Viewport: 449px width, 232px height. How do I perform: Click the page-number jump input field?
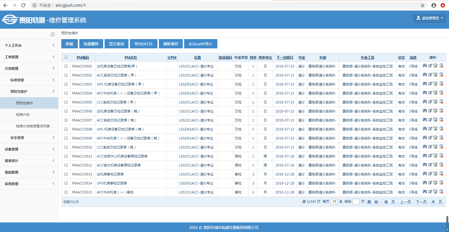pyautogui.click(x=356, y=202)
